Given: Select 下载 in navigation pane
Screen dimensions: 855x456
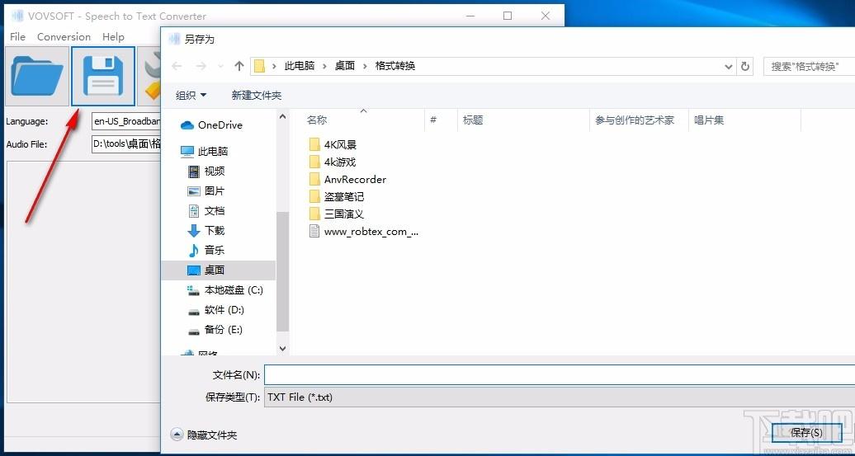Looking at the screenshot, I should [206, 230].
